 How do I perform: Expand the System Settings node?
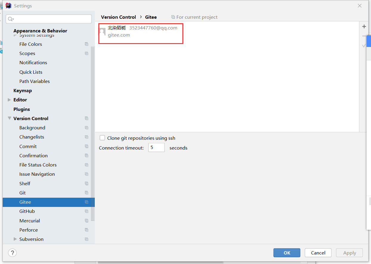15,35
